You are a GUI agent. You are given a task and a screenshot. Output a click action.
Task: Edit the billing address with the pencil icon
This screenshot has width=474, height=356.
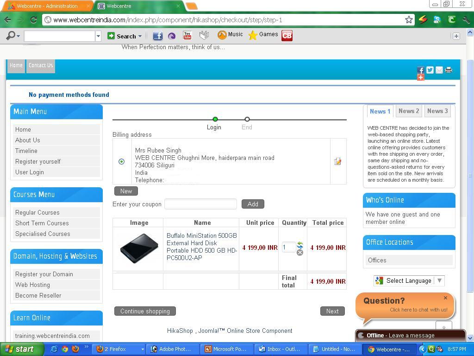[337, 161]
